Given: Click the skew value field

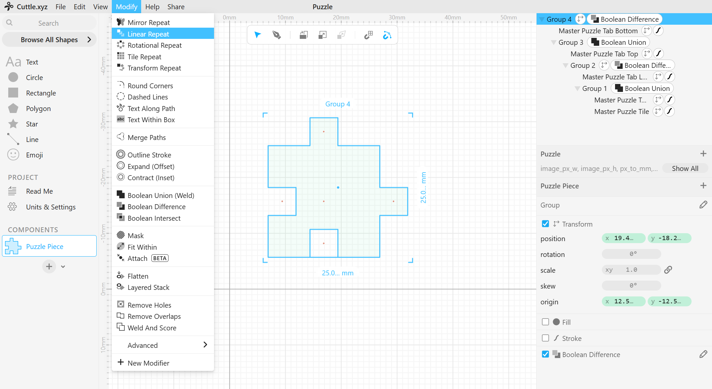Looking at the screenshot, I should pos(631,286).
